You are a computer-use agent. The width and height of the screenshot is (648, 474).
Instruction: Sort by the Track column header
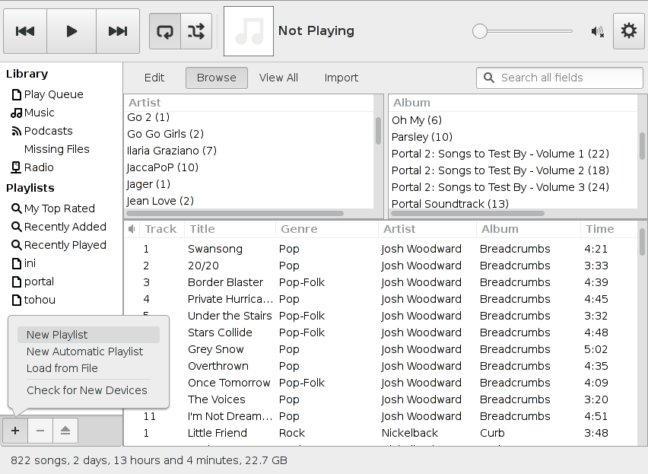[160, 229]
